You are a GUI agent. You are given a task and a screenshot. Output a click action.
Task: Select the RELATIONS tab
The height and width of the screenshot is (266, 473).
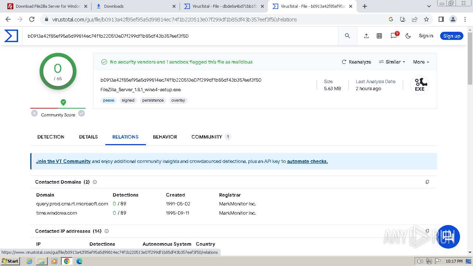coord(125,137)
